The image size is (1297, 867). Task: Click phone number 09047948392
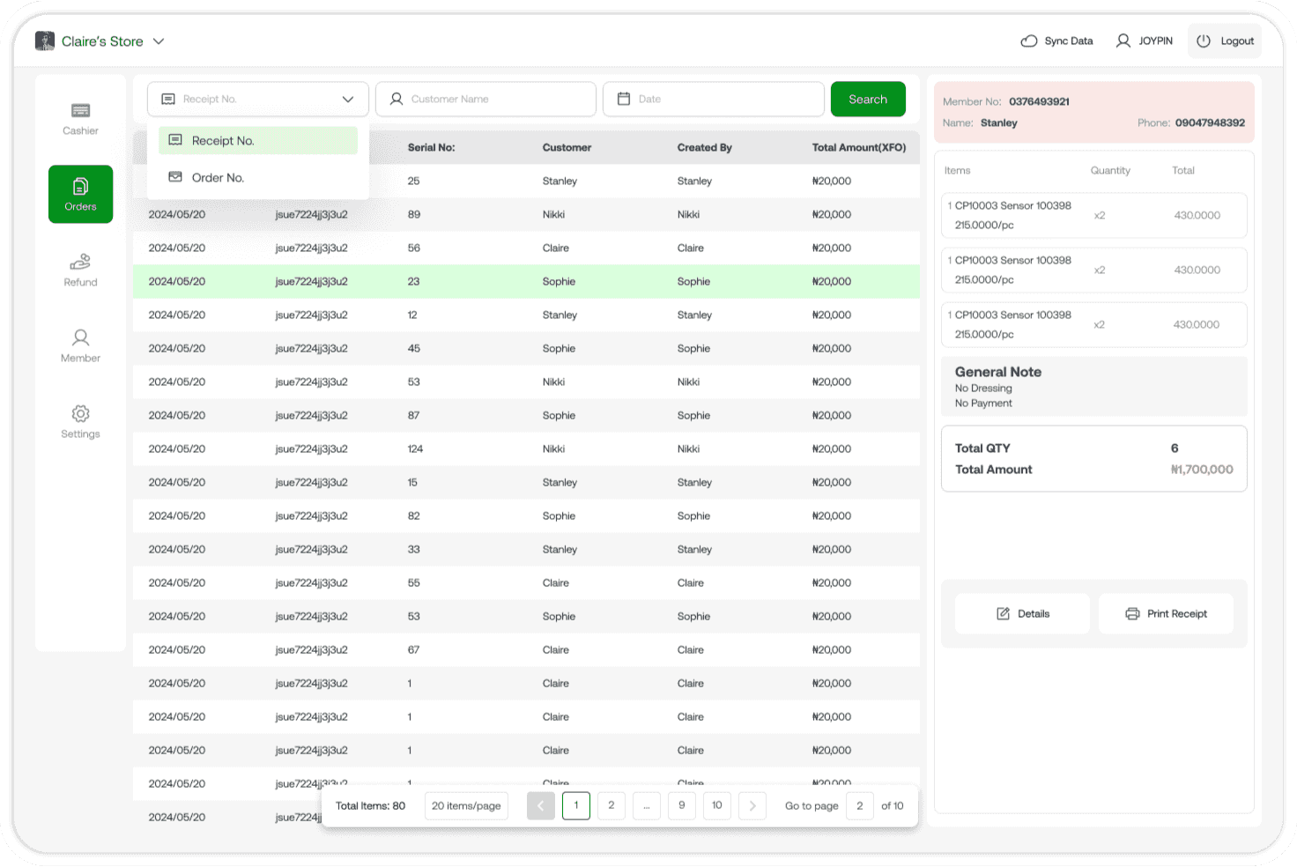(1210, 122)
